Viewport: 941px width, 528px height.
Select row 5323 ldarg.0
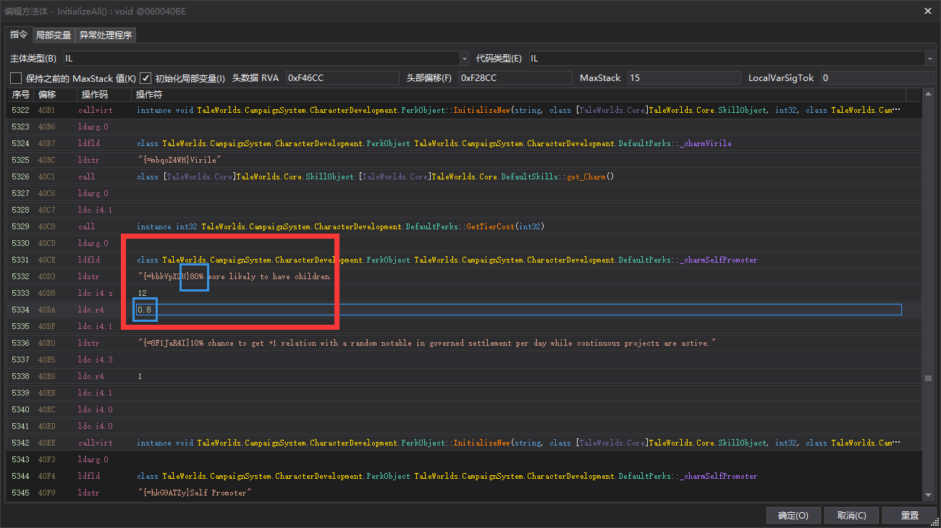[x=465, y=127]
